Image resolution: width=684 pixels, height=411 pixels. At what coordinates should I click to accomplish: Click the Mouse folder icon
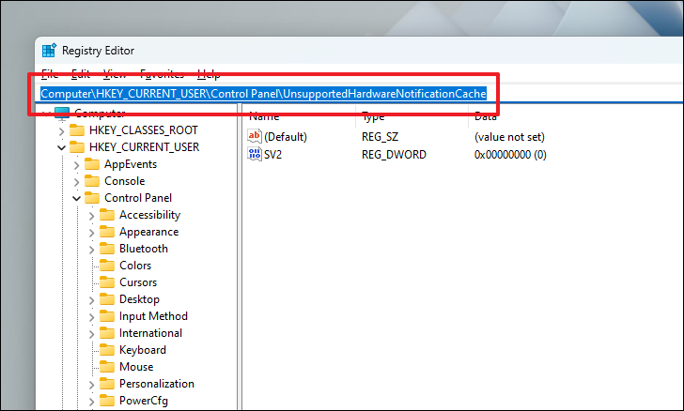[107, 367]
